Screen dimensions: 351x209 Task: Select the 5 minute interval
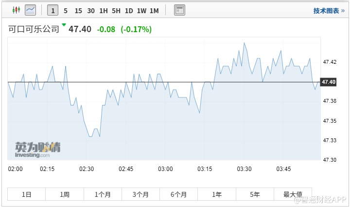tap(66, 11)
